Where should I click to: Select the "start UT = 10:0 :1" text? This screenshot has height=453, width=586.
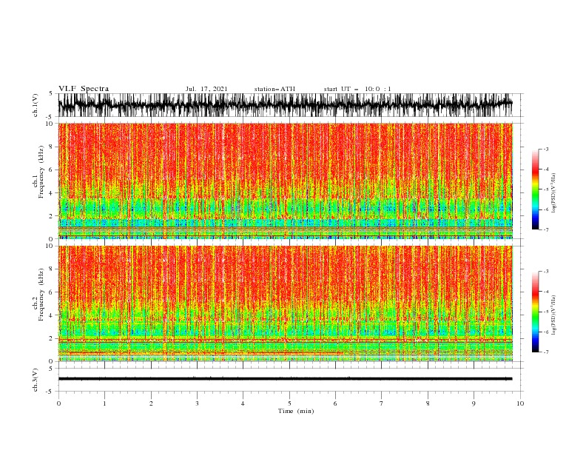click(357, 89)
